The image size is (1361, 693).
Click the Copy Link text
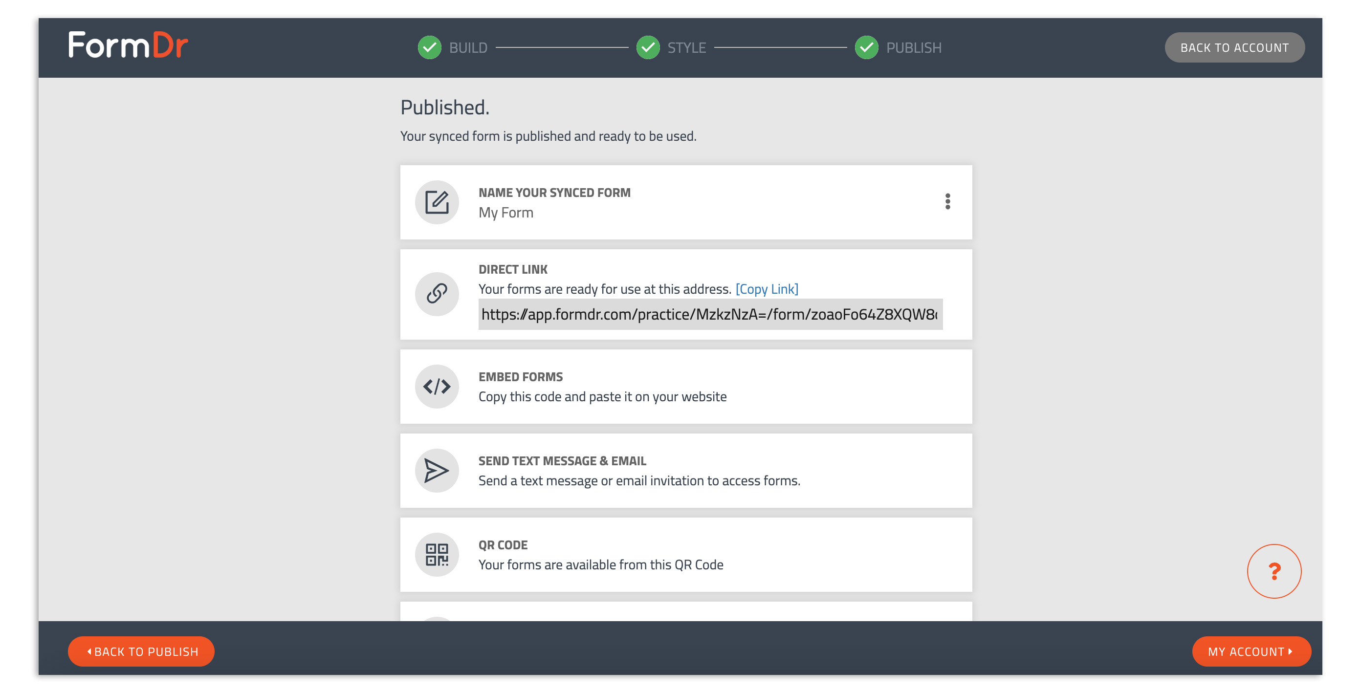pos(767,289)
